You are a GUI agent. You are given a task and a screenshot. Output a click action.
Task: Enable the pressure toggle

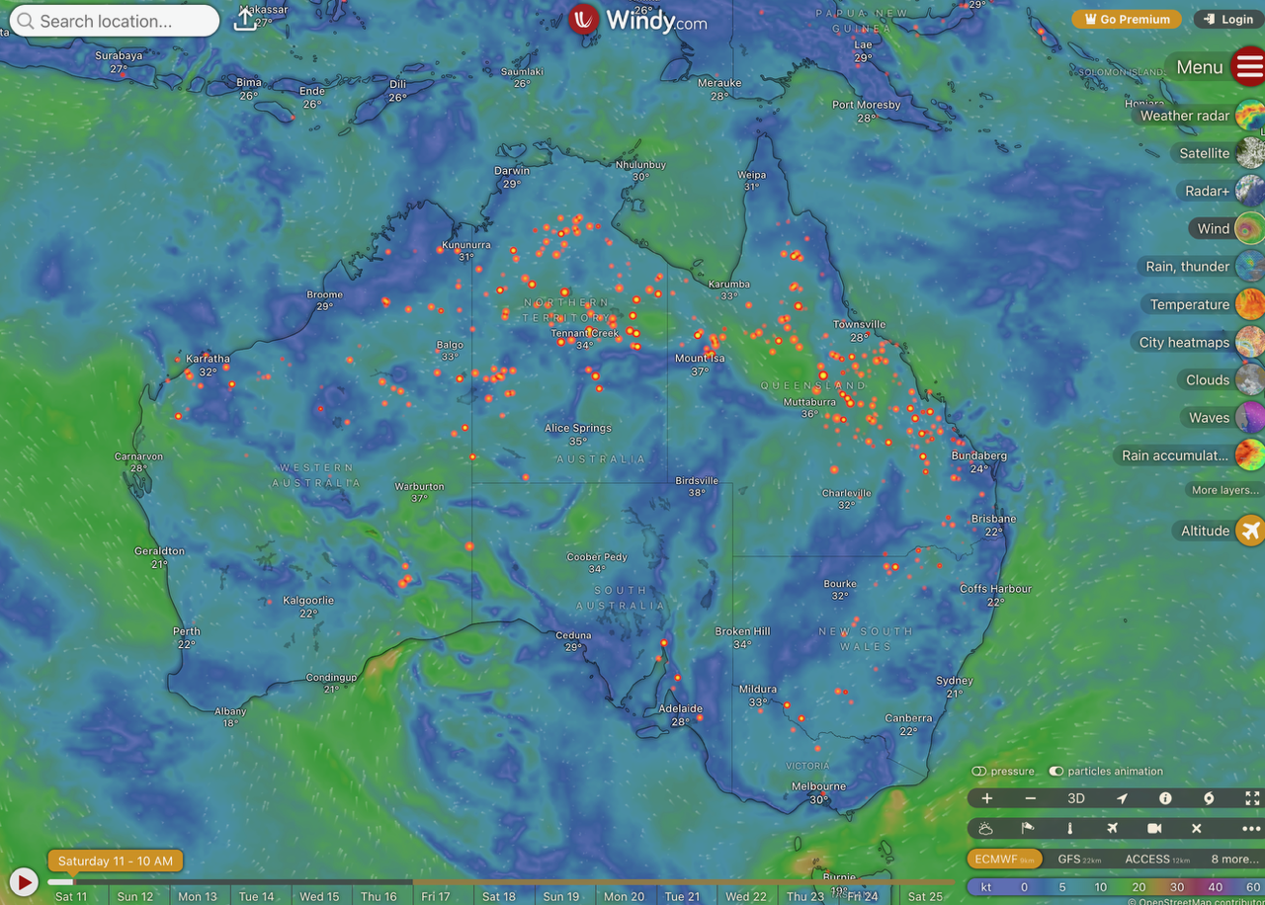point(979,772)
